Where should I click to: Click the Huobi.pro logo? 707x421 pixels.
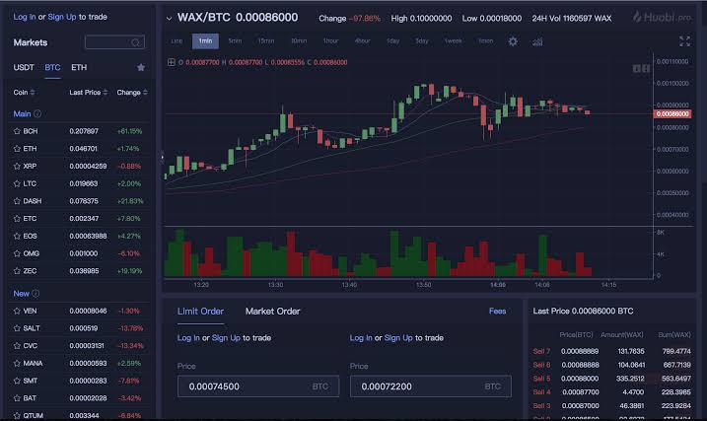pos(663,18)
